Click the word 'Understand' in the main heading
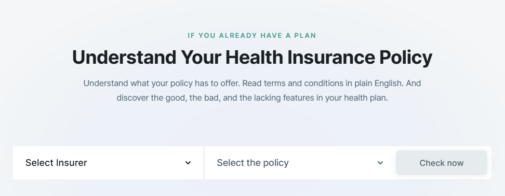Viewport: 505px width, 196px height. [x=124, y=58]
